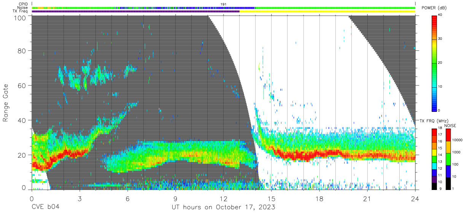The image size is (467, 215).
Task: Pick the green NOISE swatch between 100 and 1000
Action: pyautogui.click(x=448, y=159)
